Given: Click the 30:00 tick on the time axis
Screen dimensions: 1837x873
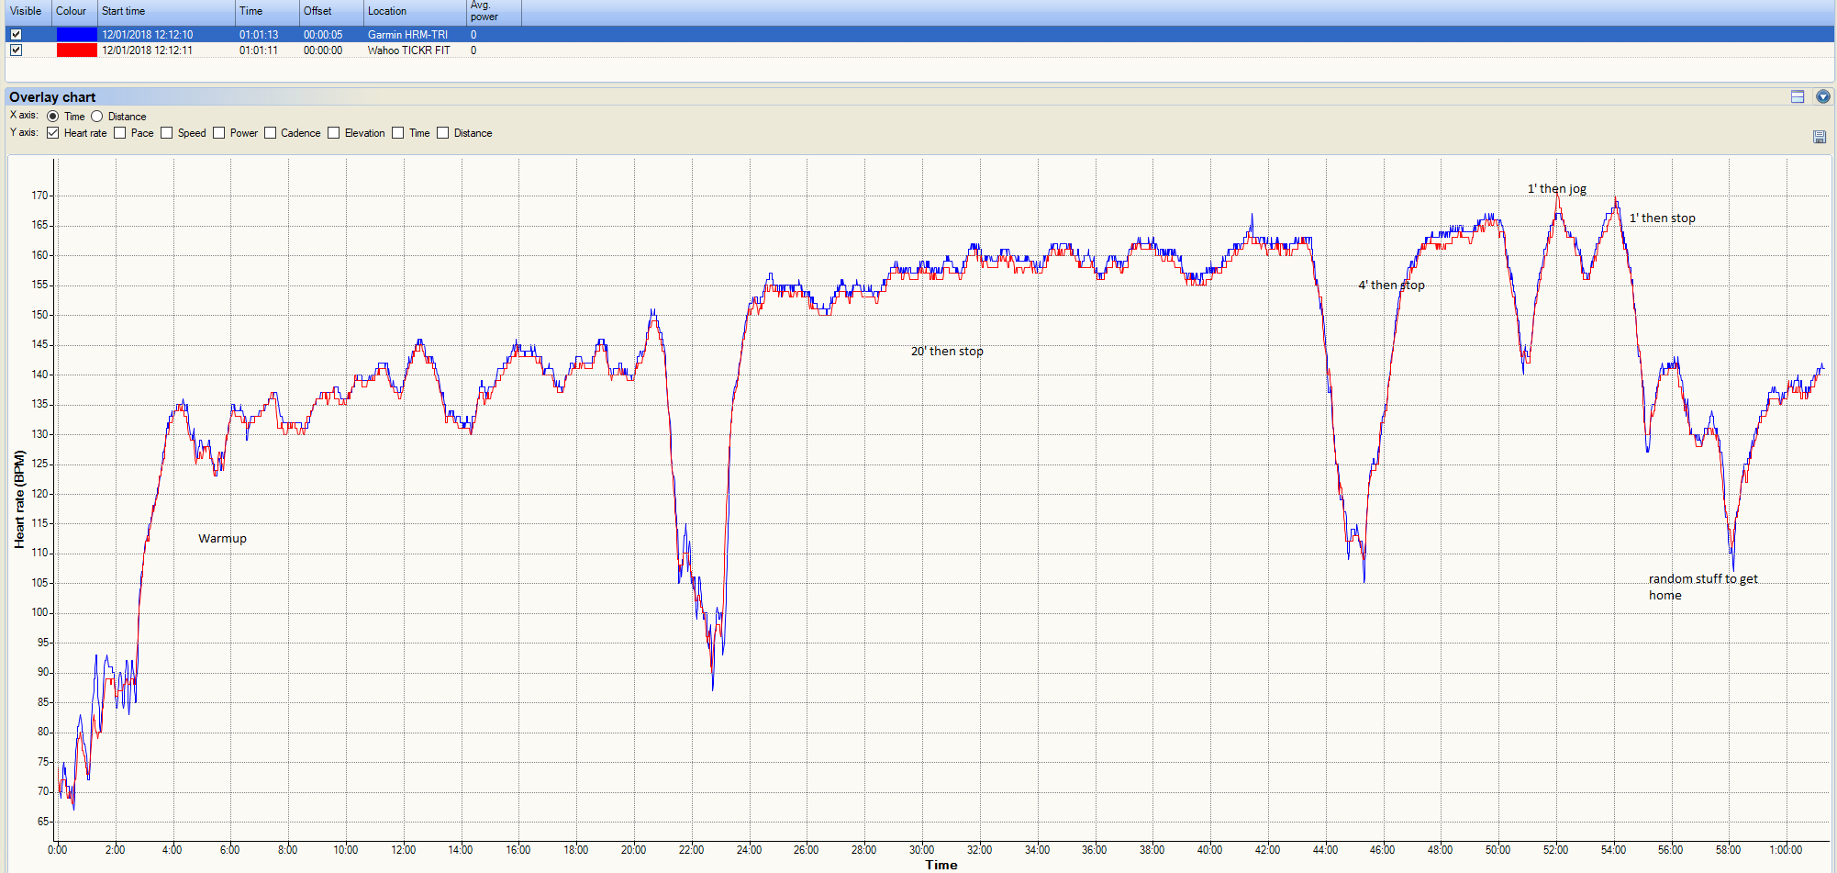Looking at the screenshot, I should (921, 850).
